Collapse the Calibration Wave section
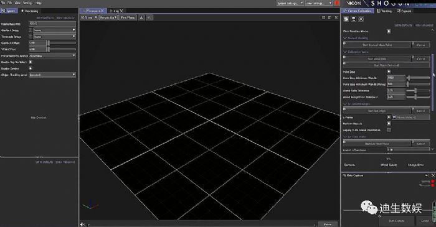This screenshot has height=227, width=436. pos(345,52)
